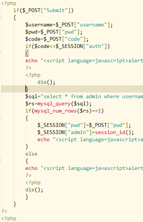Click the mysql_query function call
The width and height of the screenshot is (143, 222).
[54, 104]
